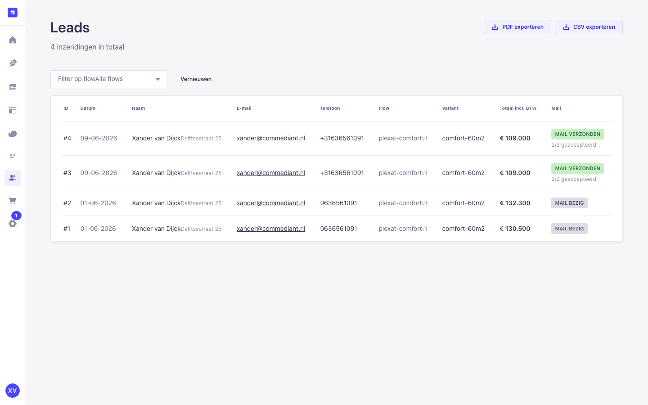The width and height of the screenshot is (648, 405).
Task: Click the total € 130.500
Action: (x=515, y=229)
